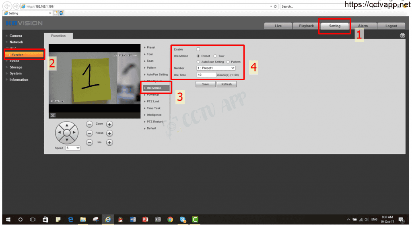Toggle fullscreen icon below video preview
The height and width of the screenshot is (226, 412).
pyautogui.click(x=53, y=115)
